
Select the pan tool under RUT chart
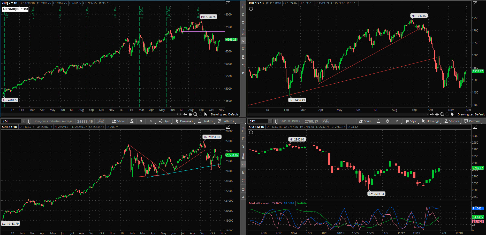pyautogui.click(x=432, y=114)
